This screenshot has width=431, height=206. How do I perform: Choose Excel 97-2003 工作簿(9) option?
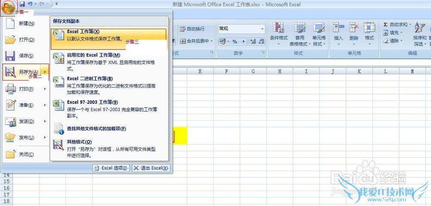pos(109,109)
